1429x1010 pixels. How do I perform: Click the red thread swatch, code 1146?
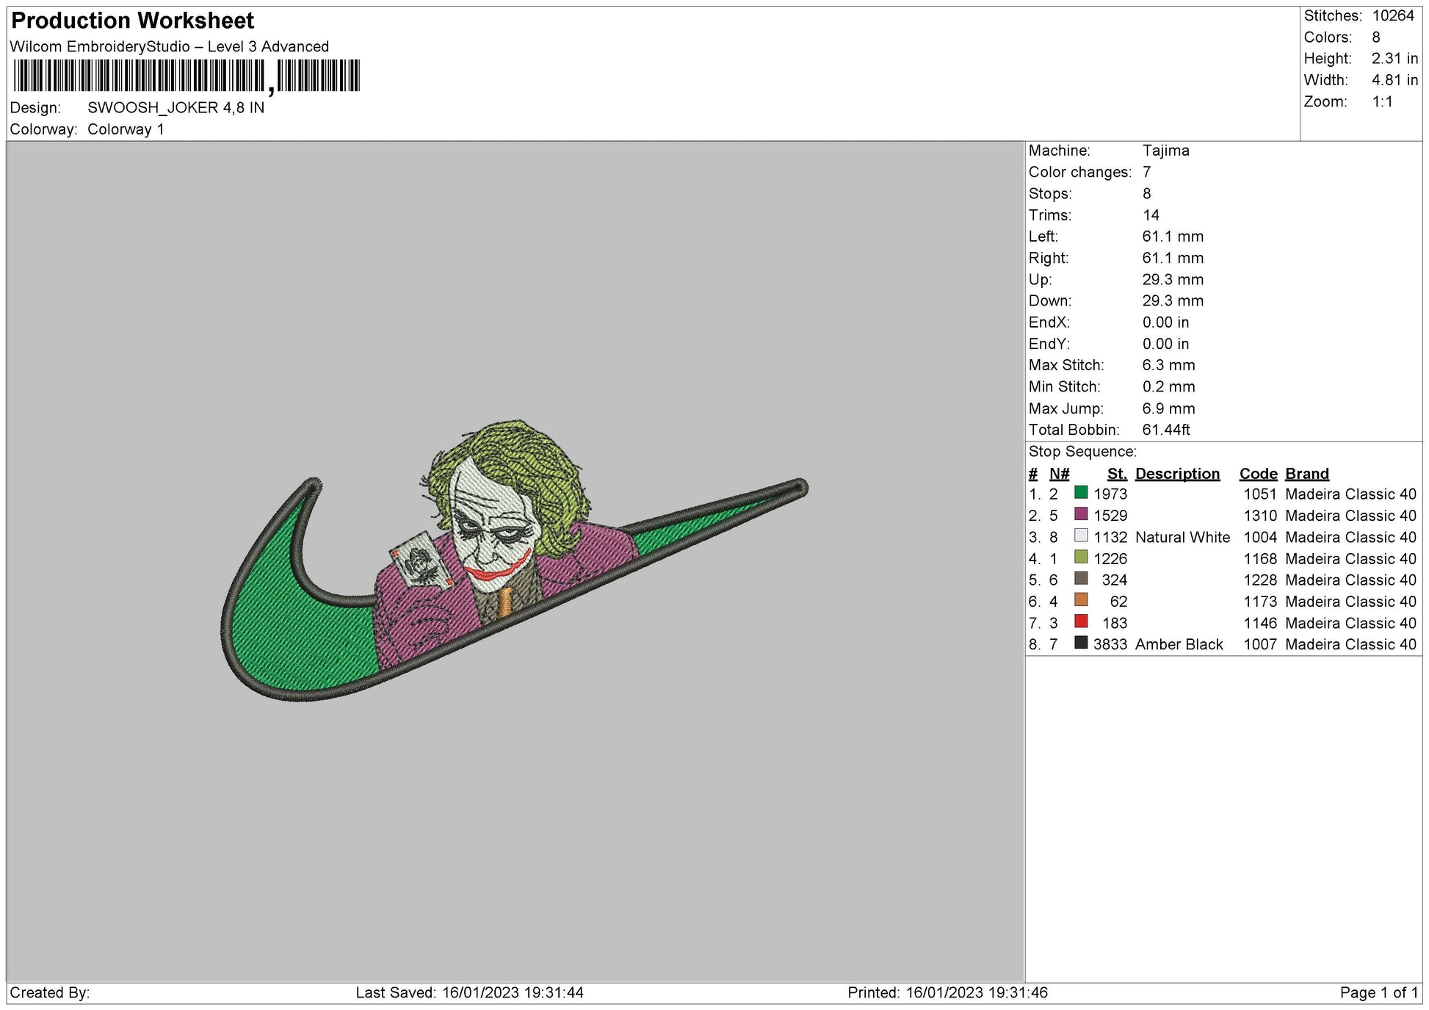tap(1080, 621)
